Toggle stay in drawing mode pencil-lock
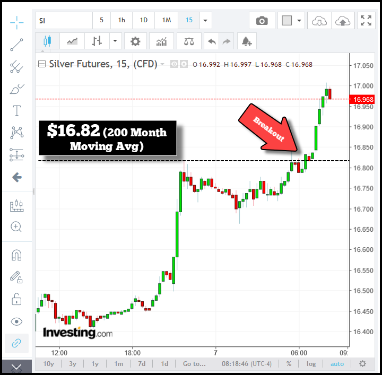382x375 pixels. 16,277
